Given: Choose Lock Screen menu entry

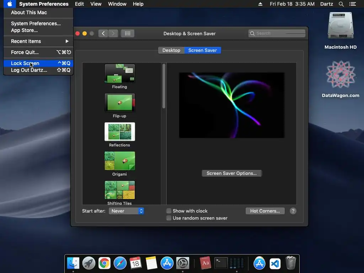Looking at the screenshot, I should coord(38,63).
